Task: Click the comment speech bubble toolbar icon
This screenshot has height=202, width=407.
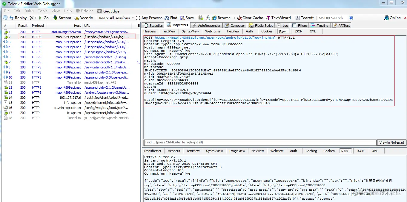Action: pos(5,18)
